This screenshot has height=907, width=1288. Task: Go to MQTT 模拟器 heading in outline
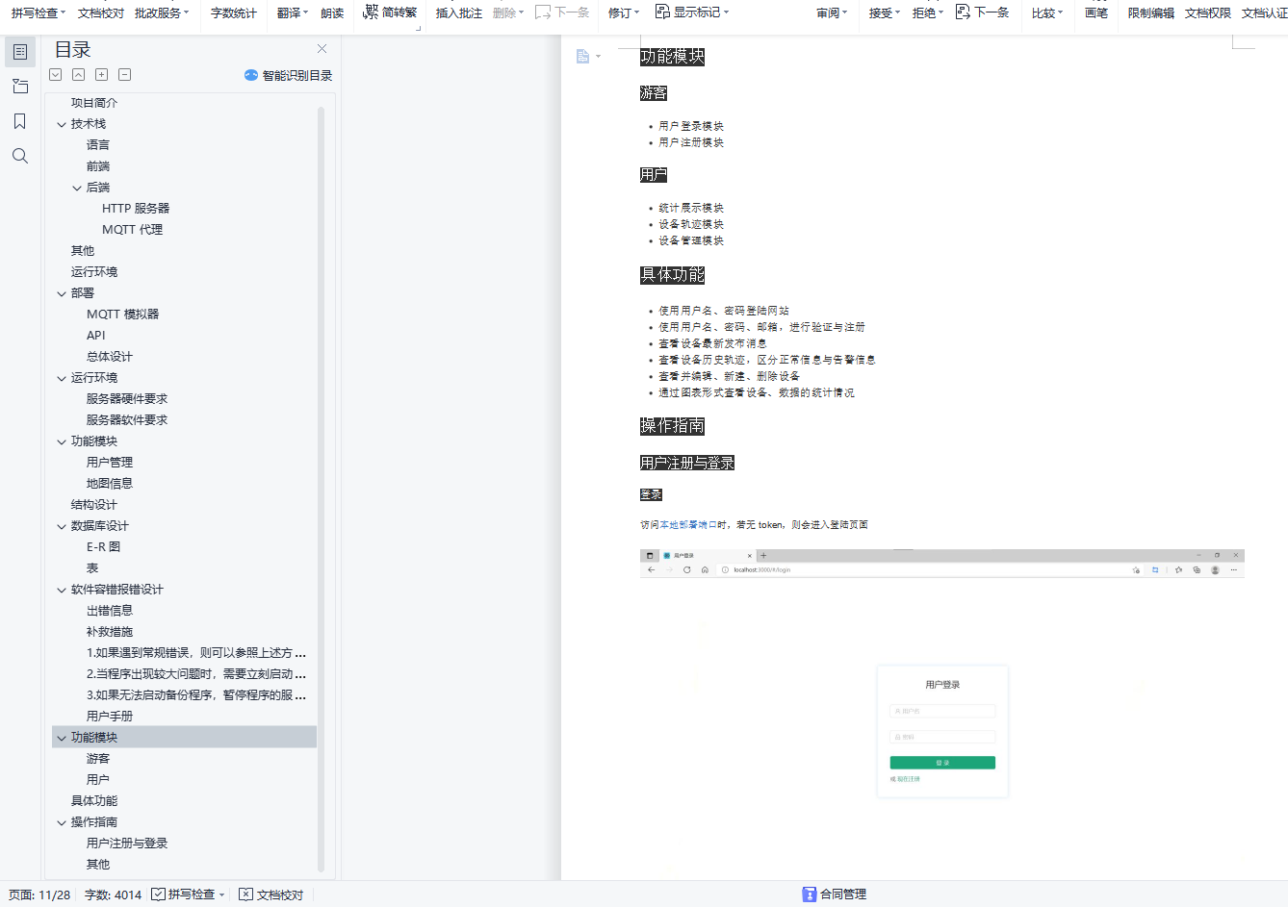123,315
